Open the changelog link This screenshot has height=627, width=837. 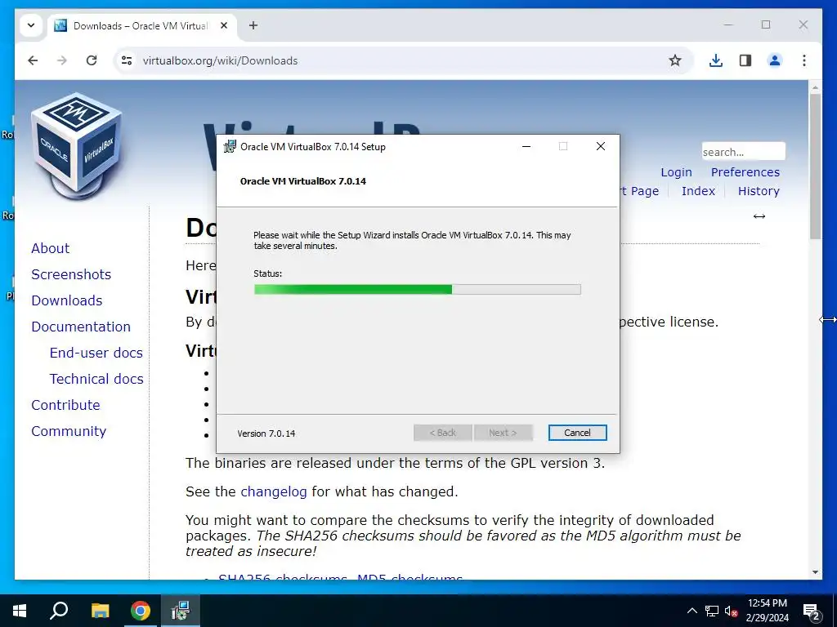click(273, 491)
